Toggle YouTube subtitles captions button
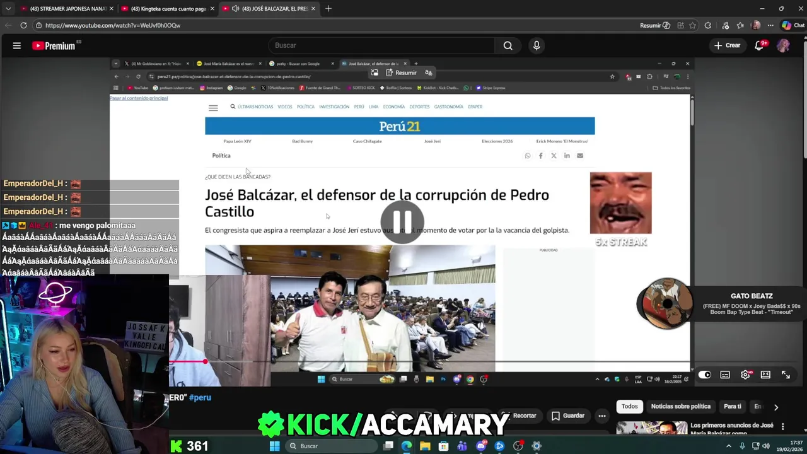Viewport: 807px width, 454px height. click(x=725, y=375)
